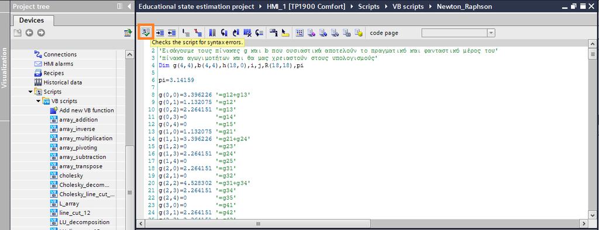Open the cholesky script
This screenshot has width=599, height=230.
point(71,176)
